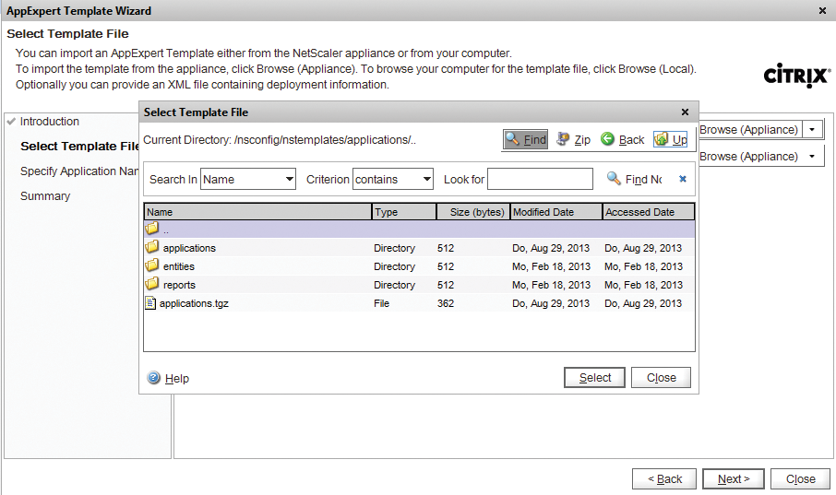836x495 pixels.
Task: Sort by Modified Date column header
Action: tap(556, 212)
